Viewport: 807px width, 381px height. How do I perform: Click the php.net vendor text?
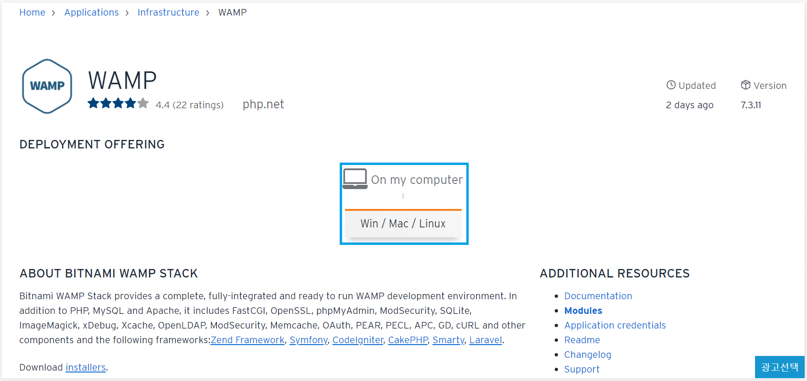tap(263, 104)
